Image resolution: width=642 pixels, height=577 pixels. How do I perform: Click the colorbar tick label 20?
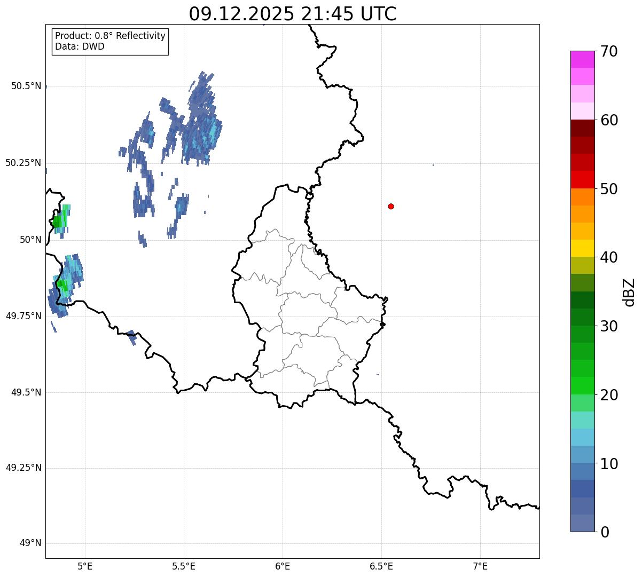click(608, 396)
